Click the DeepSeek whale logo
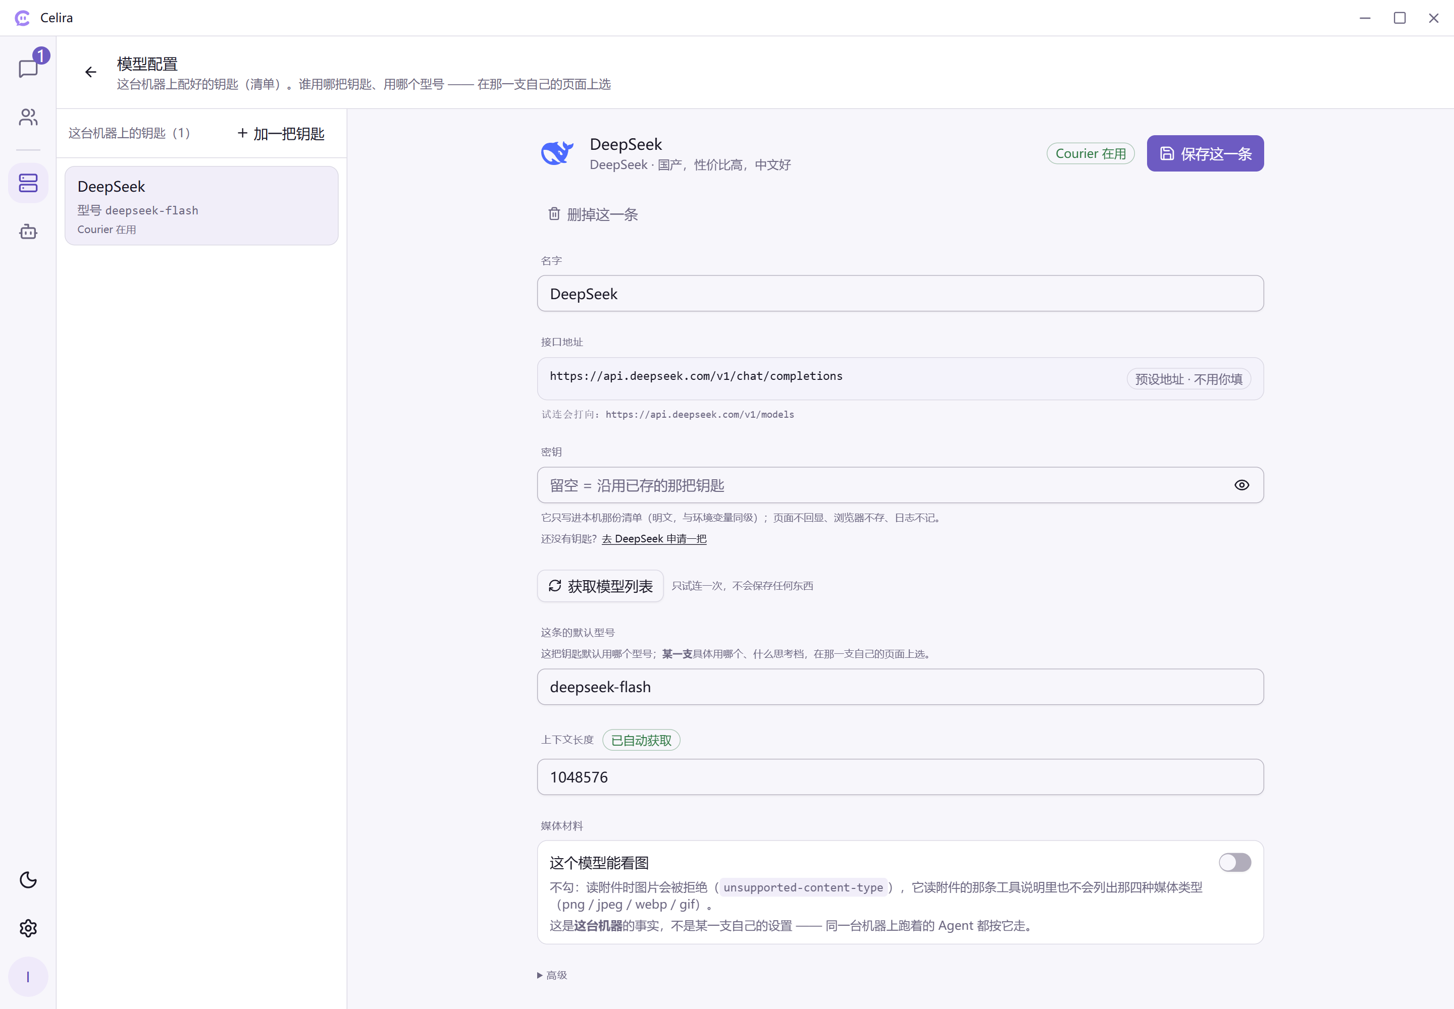The height and width of the screenshot is (1009, 1454). (557, 153)
